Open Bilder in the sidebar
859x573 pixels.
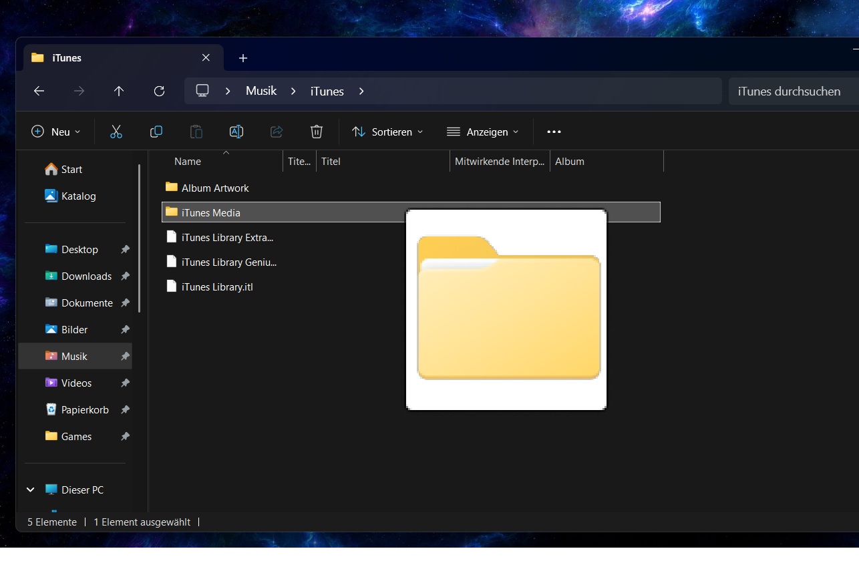coord(66,330)
